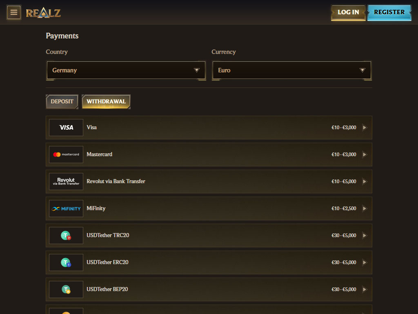418x314 pixels.
Task: Click the USDTether TRC20 coin icon
Action: point(66,235)
